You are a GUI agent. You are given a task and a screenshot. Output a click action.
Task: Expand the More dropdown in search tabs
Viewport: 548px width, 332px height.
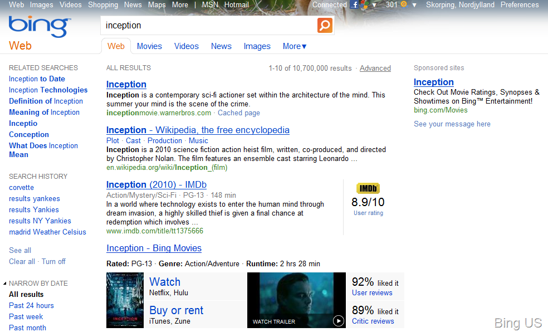[295, 46]
